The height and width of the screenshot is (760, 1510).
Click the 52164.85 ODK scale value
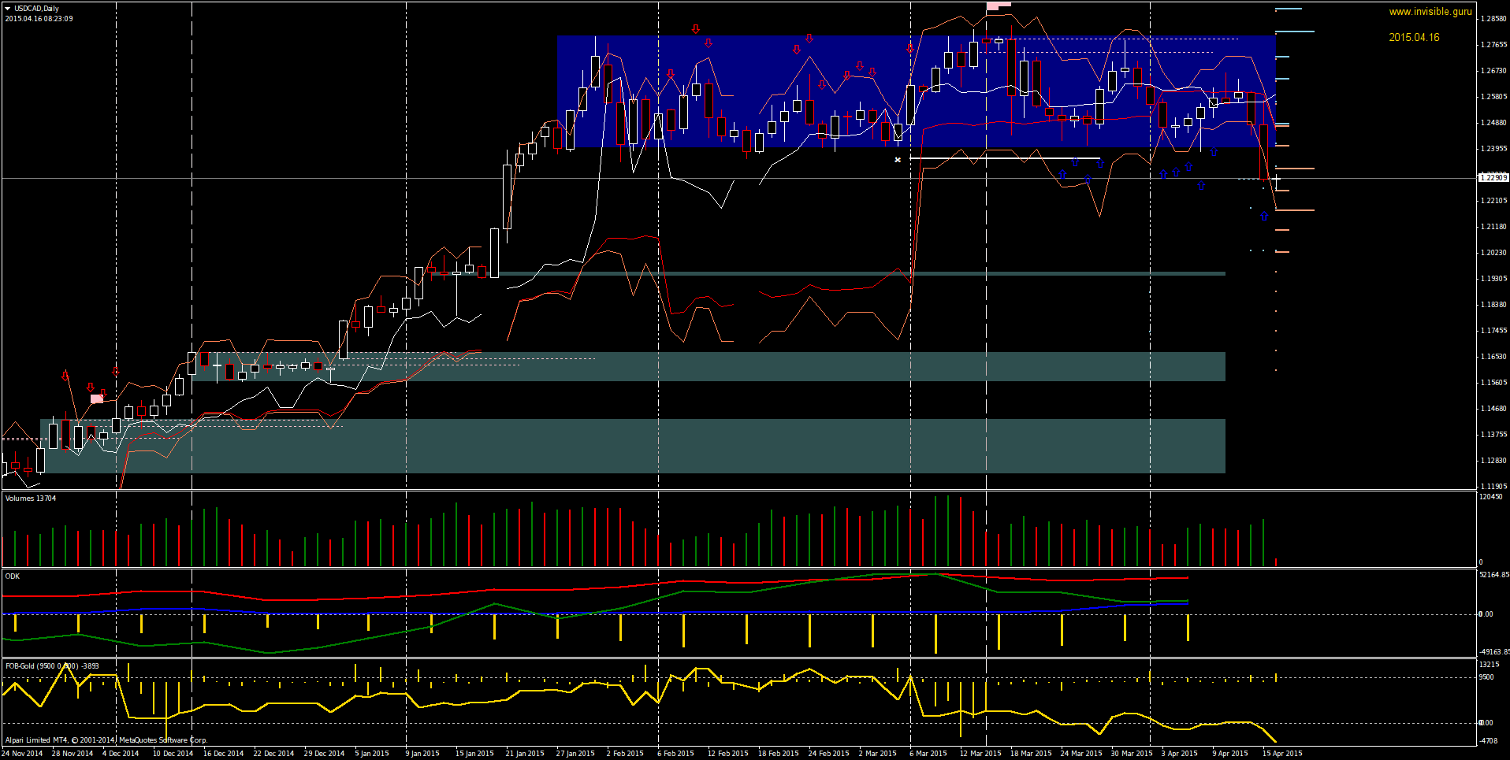1494,575
